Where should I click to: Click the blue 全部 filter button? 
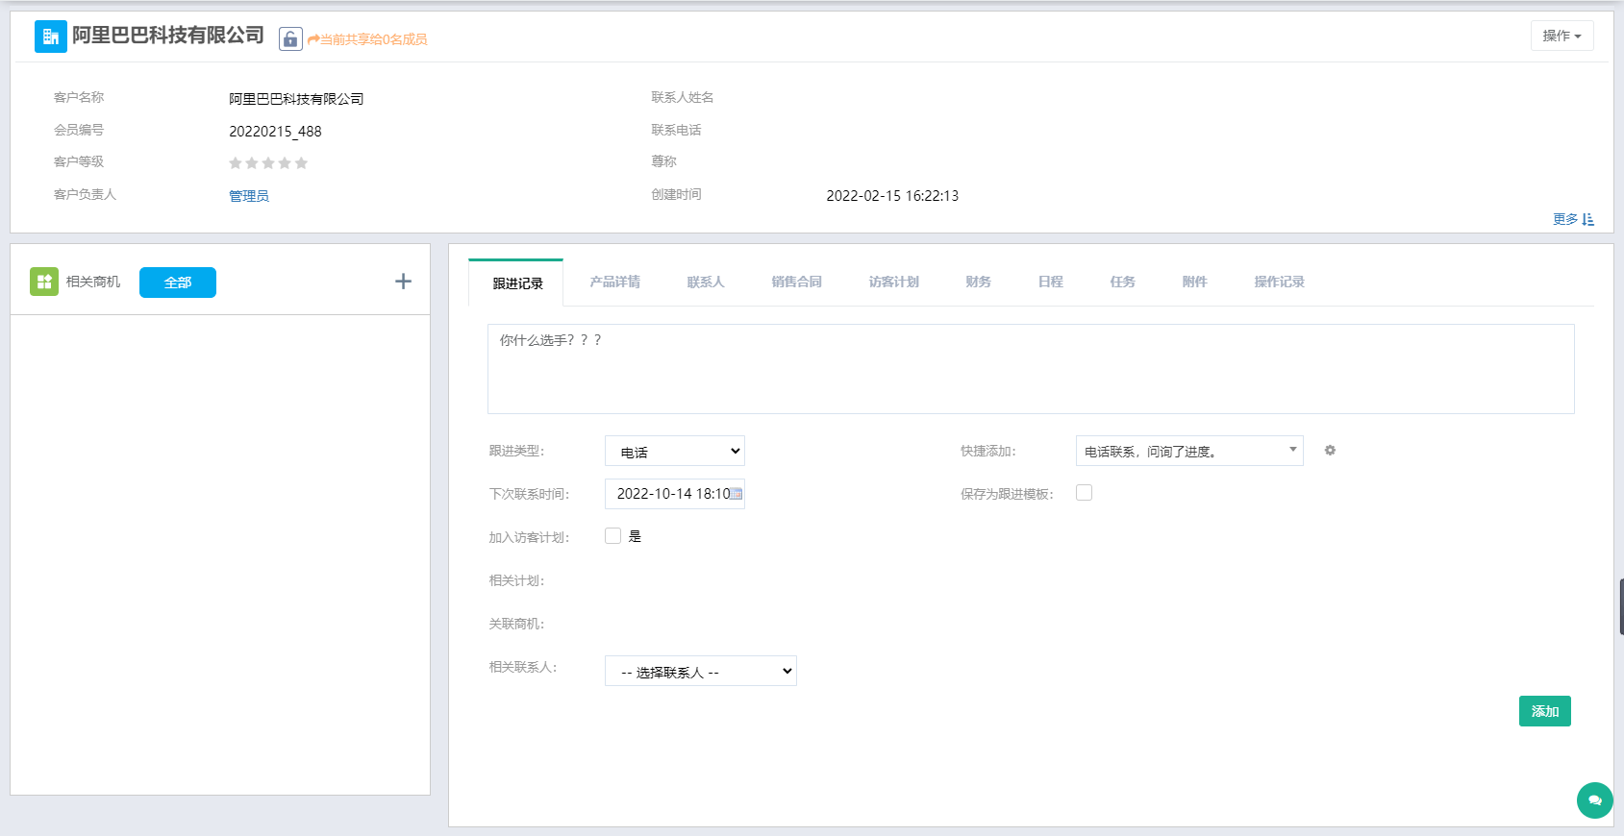178,283
